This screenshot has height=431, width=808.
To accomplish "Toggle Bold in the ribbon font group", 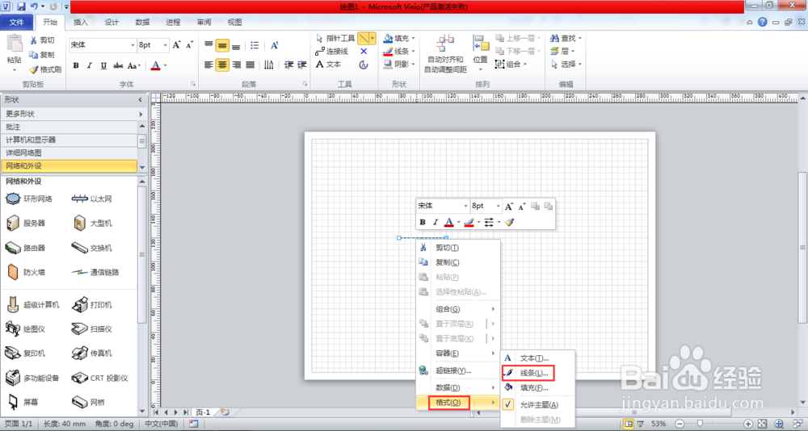I will 76,65.
